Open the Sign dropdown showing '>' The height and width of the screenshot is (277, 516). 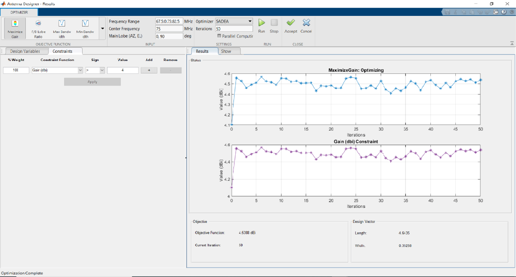[x=102, y=70]
